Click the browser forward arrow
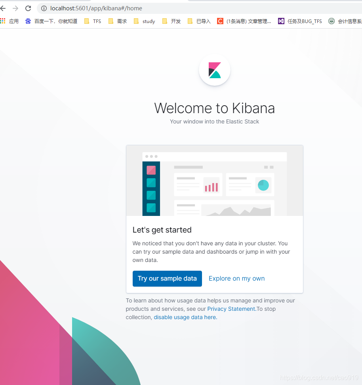The height and width of the screenshot is (385, 362). pos(15,8)
